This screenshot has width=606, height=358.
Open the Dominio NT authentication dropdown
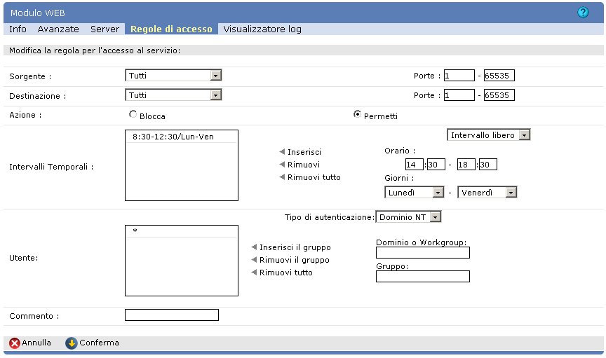(x=409, y=217)
